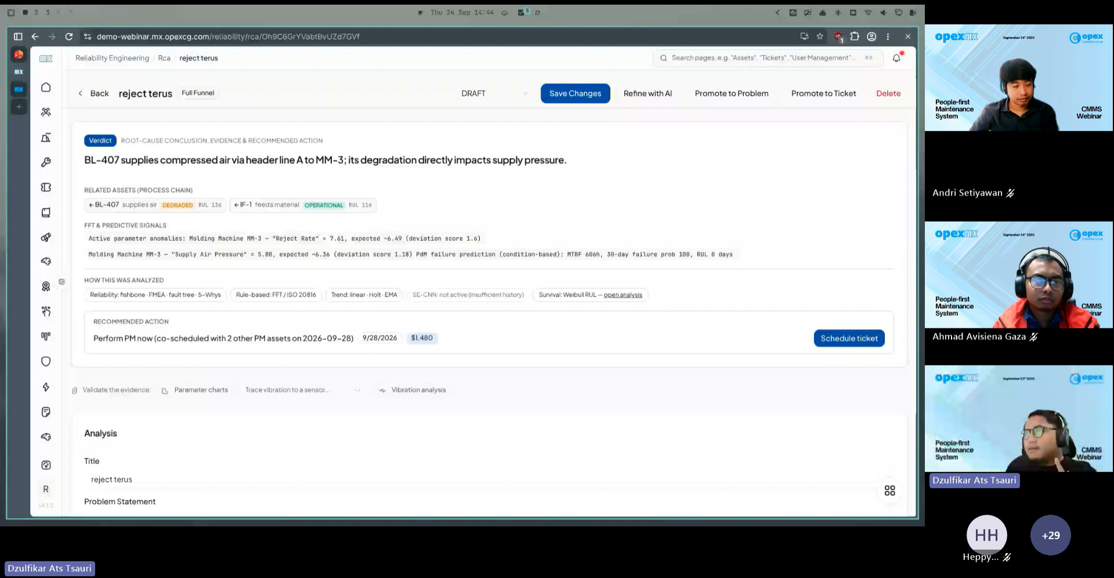This screenshot has height=578, width=1114.
Task: Click the notifications bell icon
Action: [x=896, y=58]
